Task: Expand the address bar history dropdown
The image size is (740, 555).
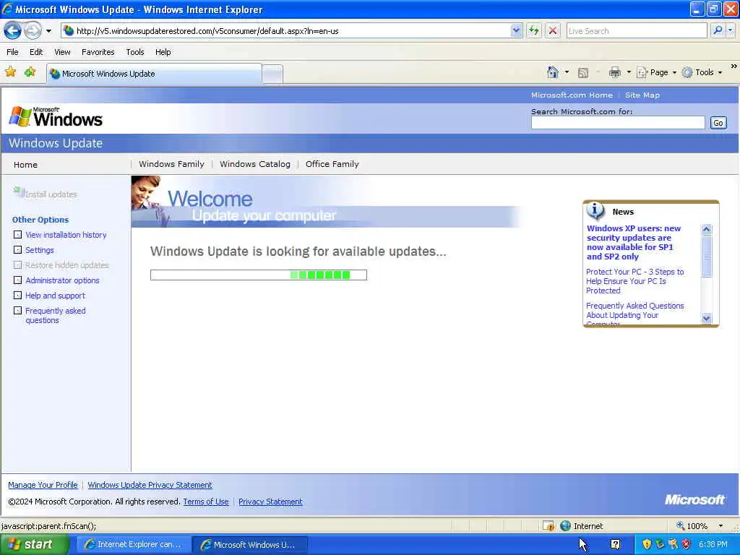Action: [x=516, y=31]
